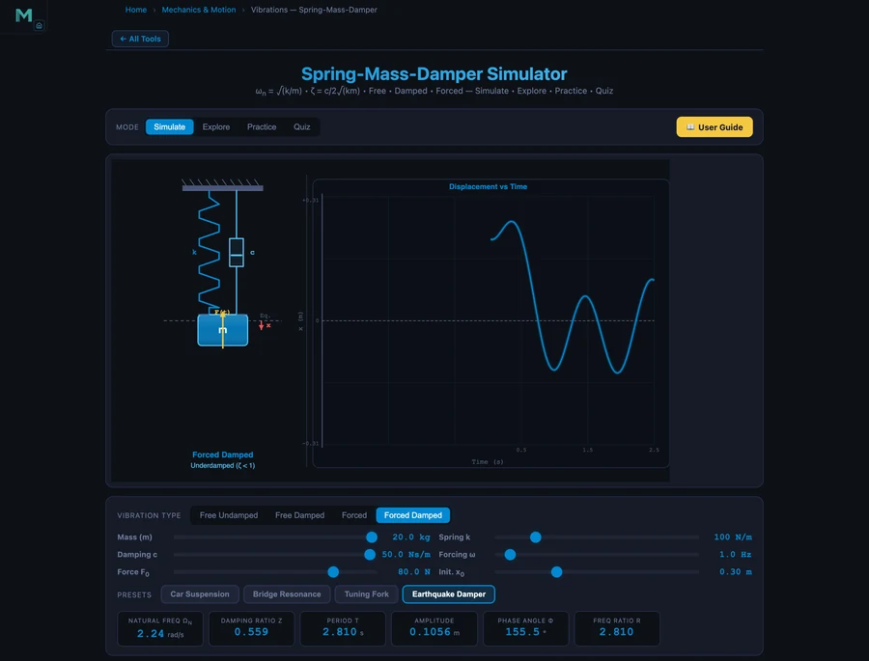This screenshot has width=869, height=661.
Task: Click the Phase Angle 155.5 card
Action: (x=526, y=628)
